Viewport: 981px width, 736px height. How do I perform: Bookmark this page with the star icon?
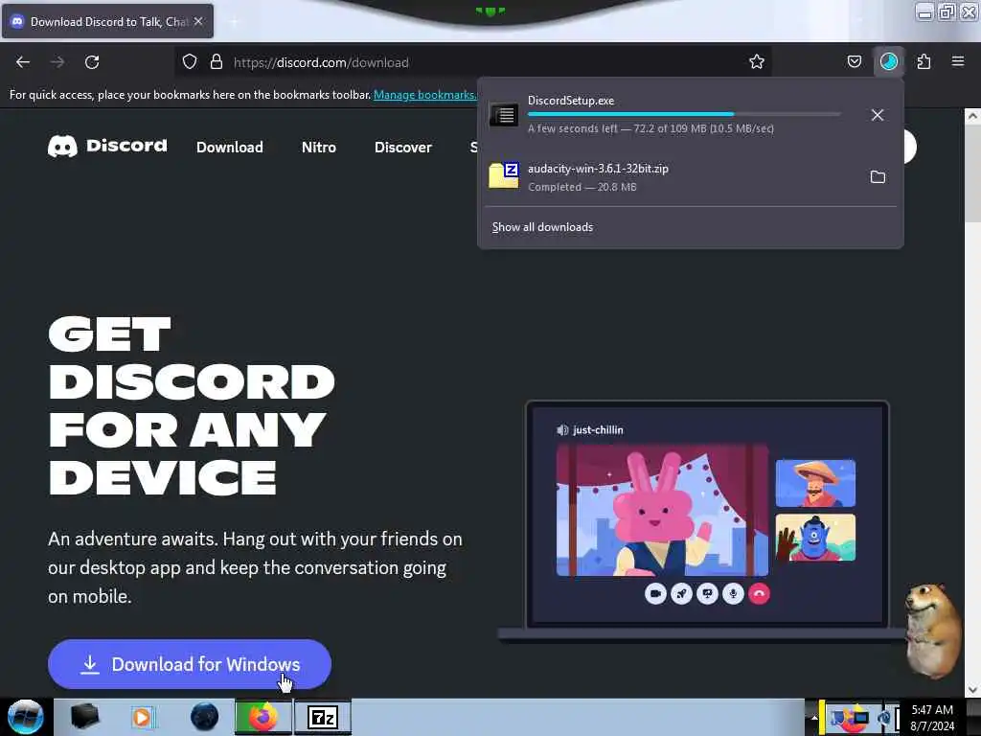(757, 62)
